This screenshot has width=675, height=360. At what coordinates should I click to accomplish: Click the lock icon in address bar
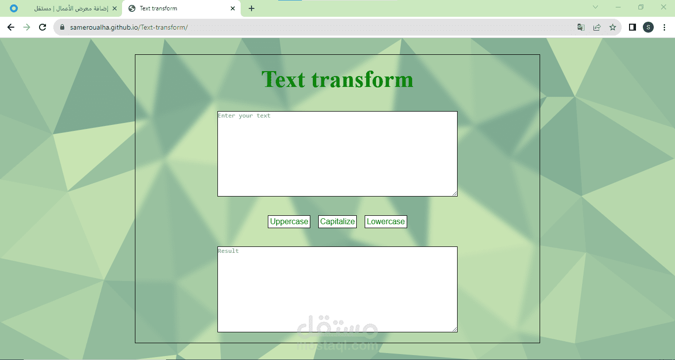62,27
